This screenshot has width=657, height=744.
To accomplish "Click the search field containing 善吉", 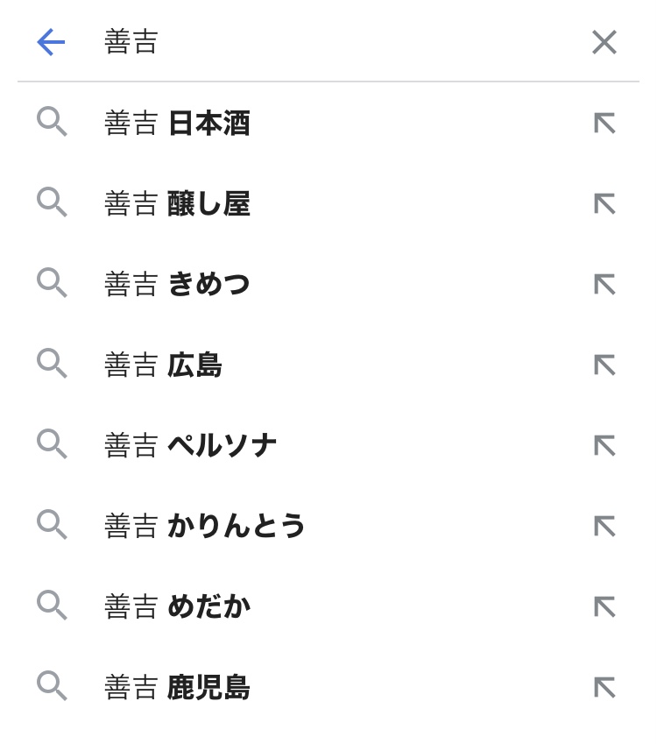I will click(x=333, y=42).
